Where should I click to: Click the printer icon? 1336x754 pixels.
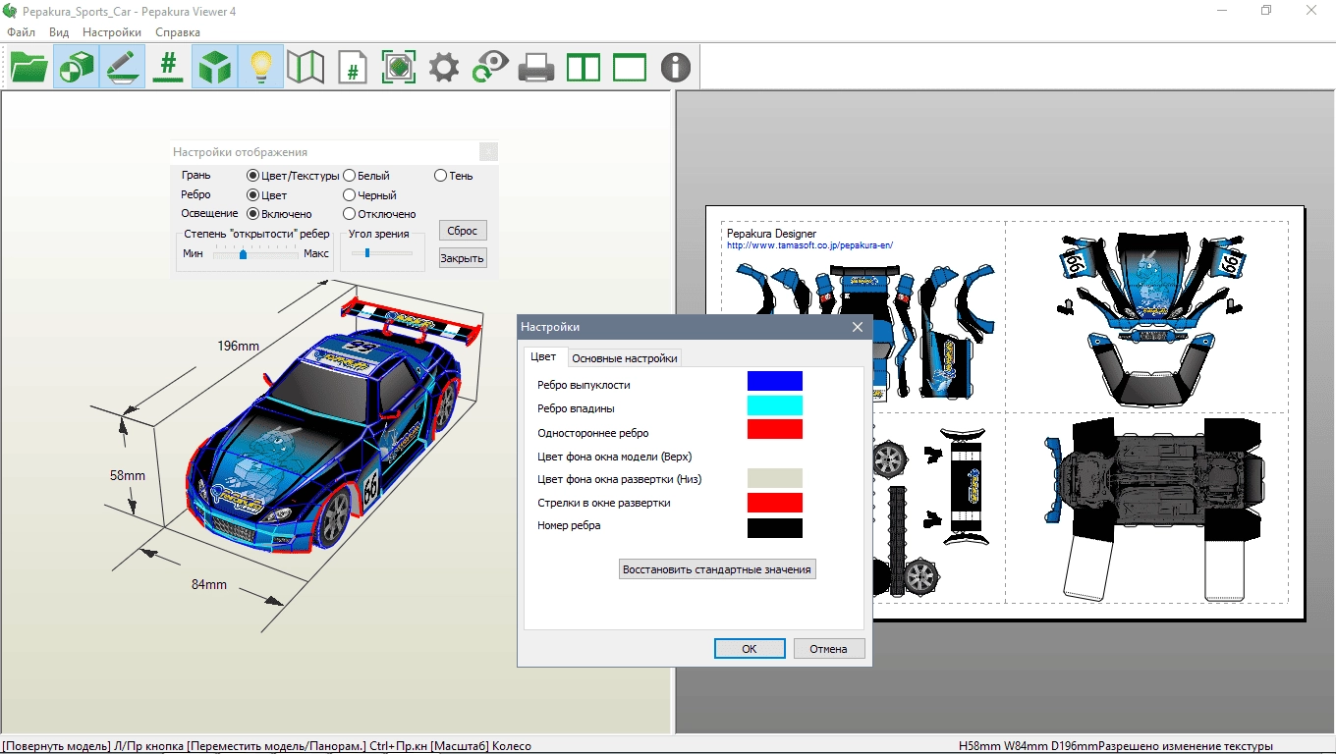(536, 67)
